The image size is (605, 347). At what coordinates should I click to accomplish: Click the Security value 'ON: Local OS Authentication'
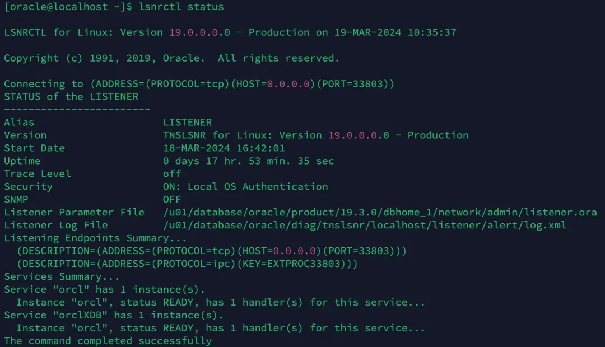click(x=245, y=186)
